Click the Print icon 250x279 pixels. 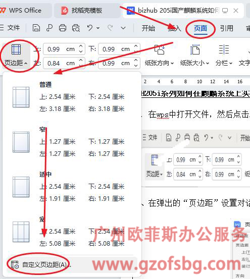click(x=63, y=28)
